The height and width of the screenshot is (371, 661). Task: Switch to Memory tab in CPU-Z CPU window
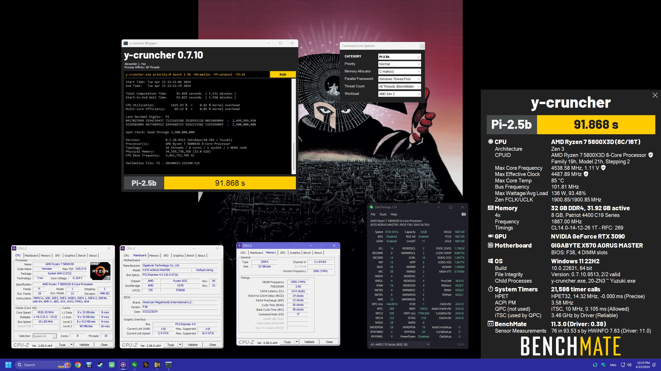point(46,256)
